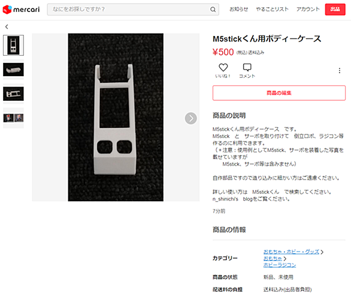
Task: Click 商品の編集 button
Action: pyautogui.click(x=279, y=93)
